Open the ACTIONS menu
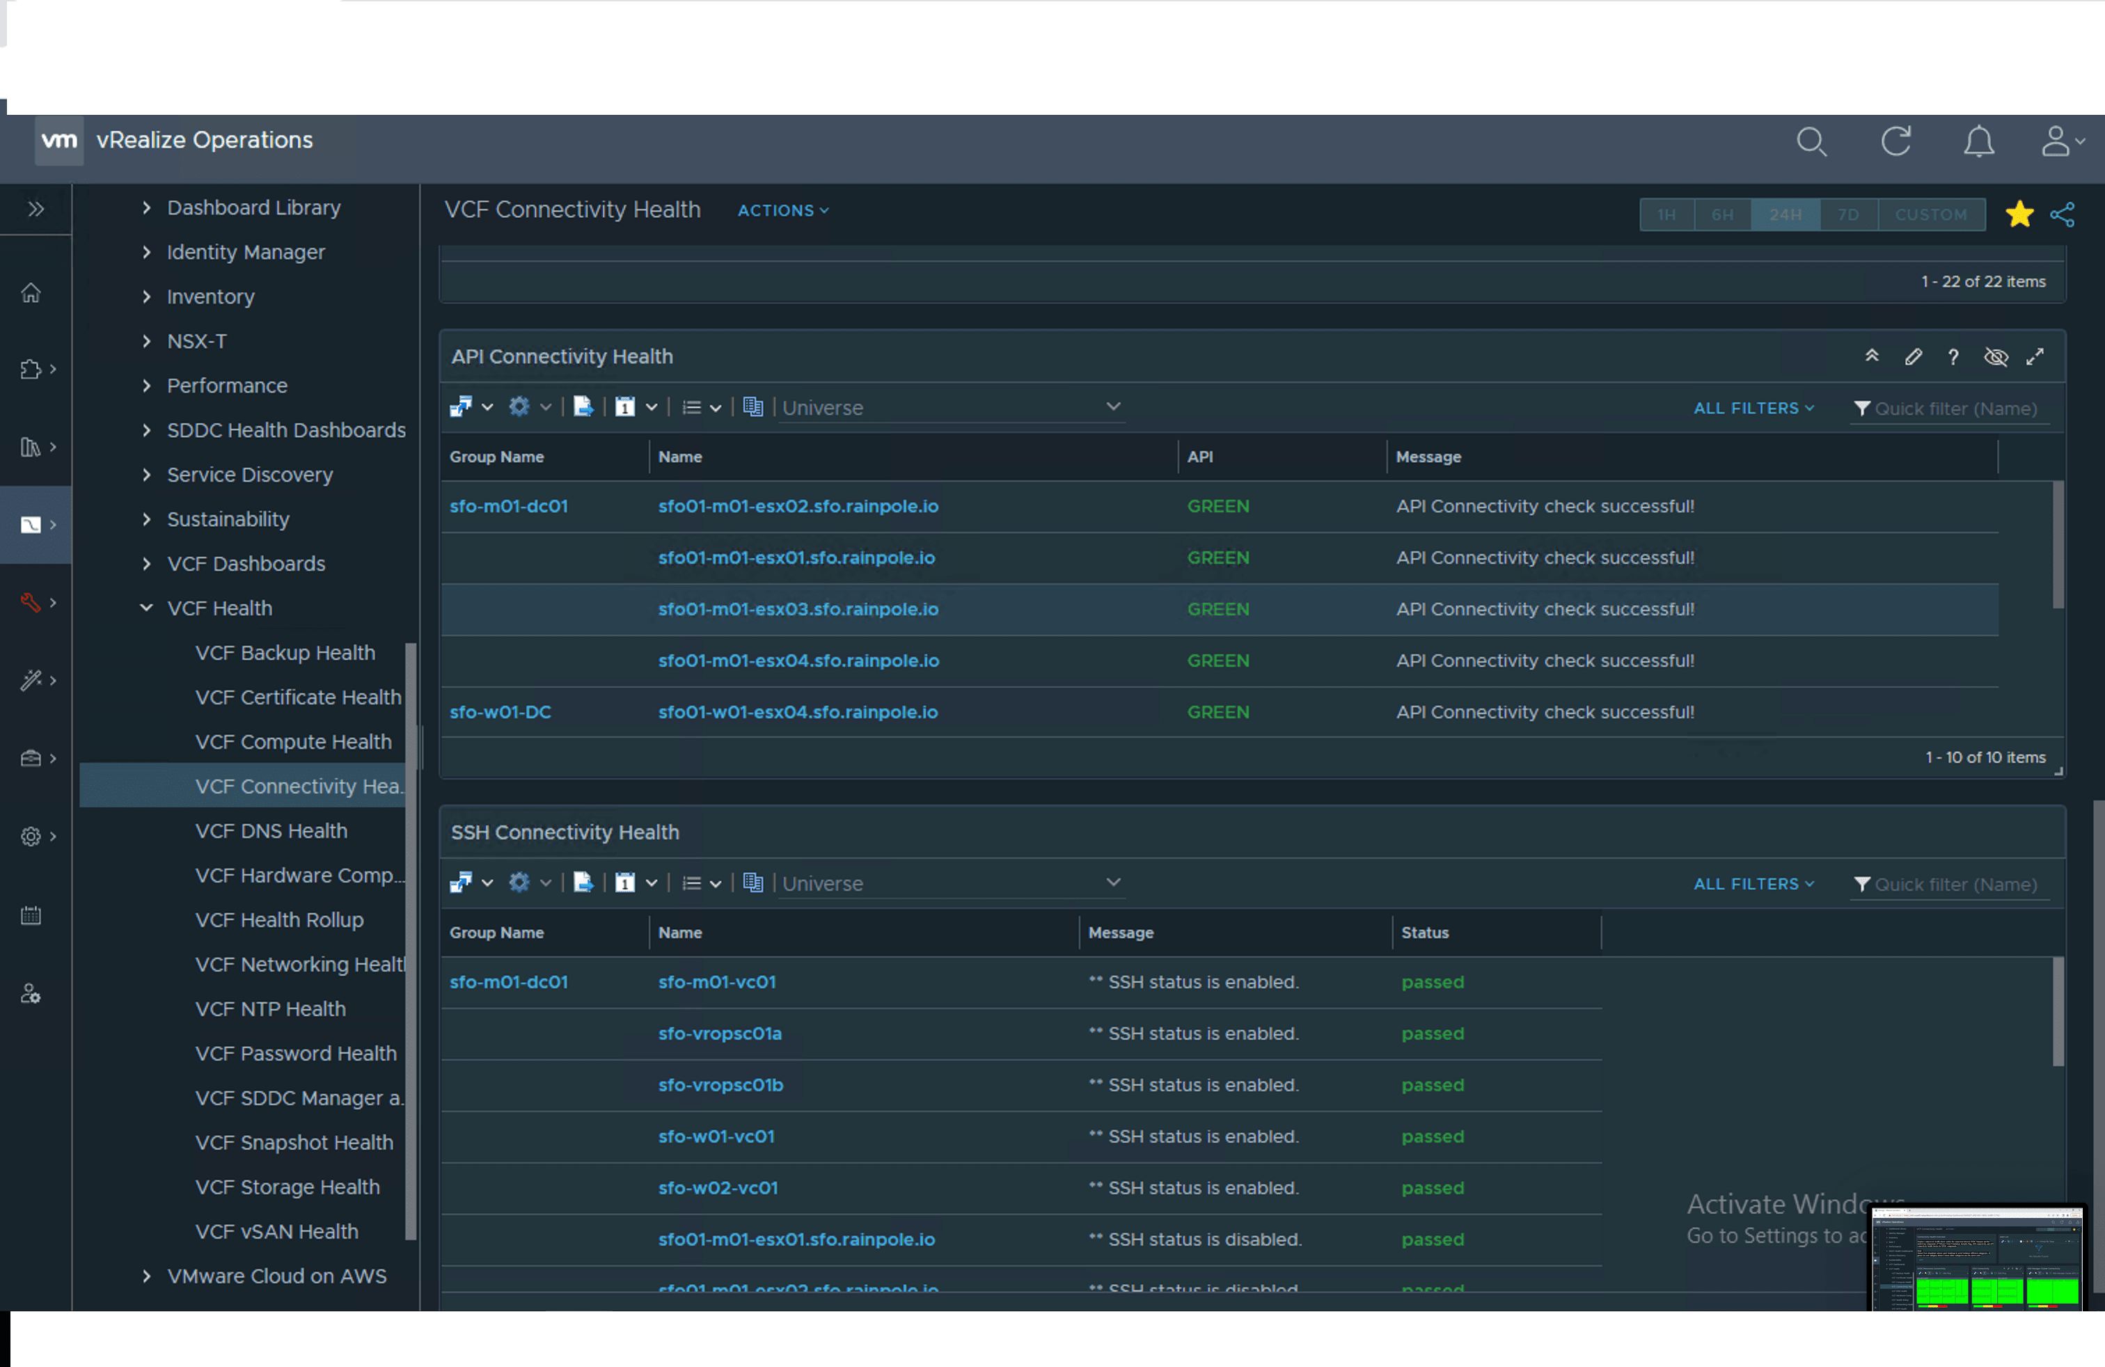Image resolution: width=2105 pixels, height=1367 pixels. (x=782, y=210)
